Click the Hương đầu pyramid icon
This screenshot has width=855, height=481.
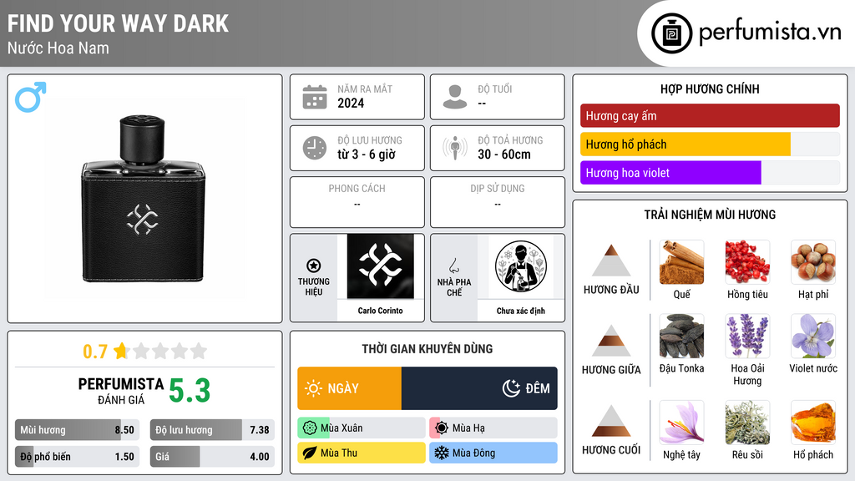pyautogui.click(x=611, y=261)
